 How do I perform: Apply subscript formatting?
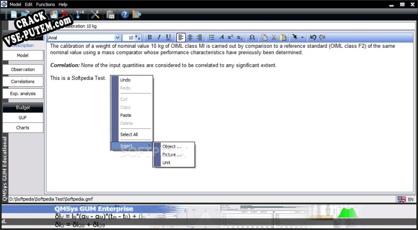tap(239, 38)
